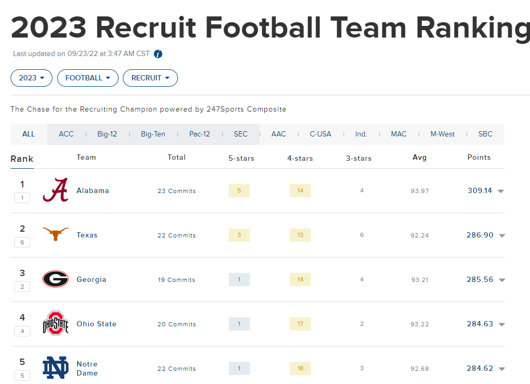Expand Alabama's row details arrow
The image size is (530, 384).
pos(500,191)
